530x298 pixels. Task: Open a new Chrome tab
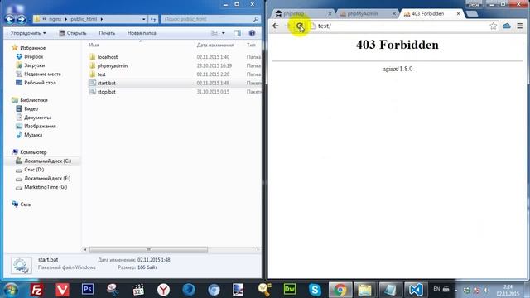(x=471, y=13)
